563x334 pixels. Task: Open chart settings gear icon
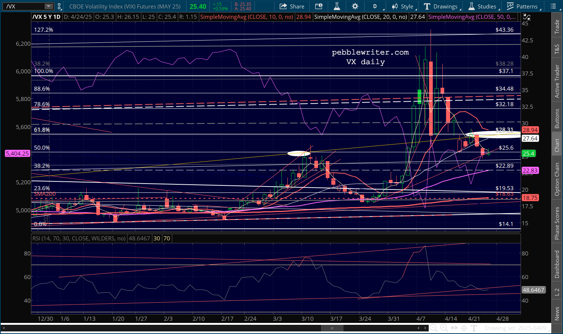[355, 6]
